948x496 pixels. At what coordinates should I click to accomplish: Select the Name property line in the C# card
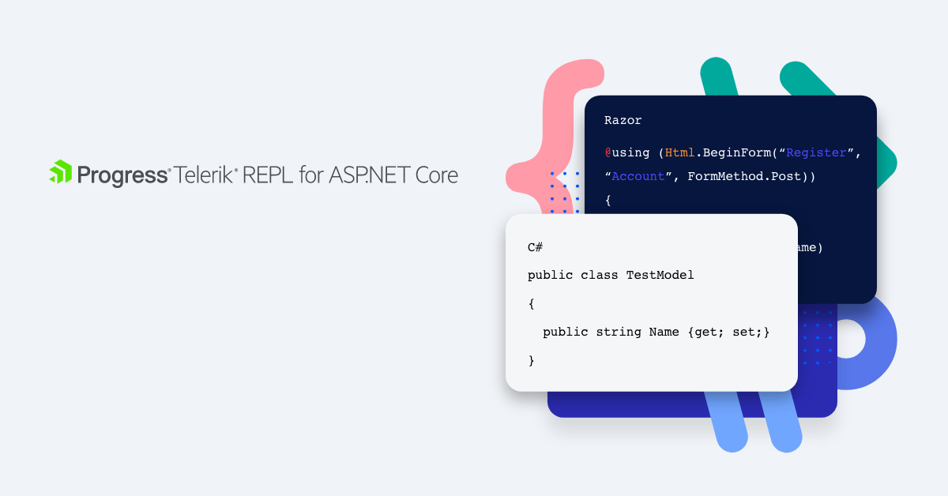(656, 332)
